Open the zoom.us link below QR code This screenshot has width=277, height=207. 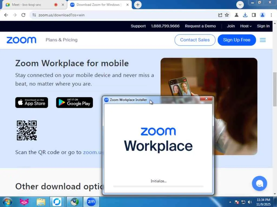coord(93,152)
